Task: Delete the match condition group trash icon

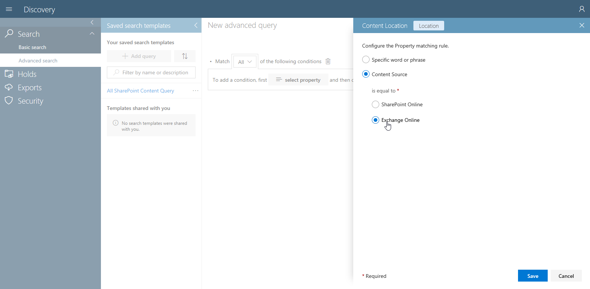Action: pos(328,61)
